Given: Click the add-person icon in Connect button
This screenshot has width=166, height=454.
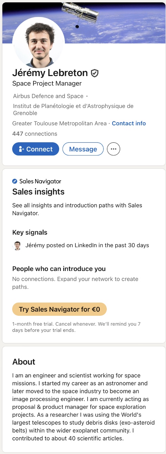Looking at the screenshot, I should pyautogui.click(x=22, y=149).
